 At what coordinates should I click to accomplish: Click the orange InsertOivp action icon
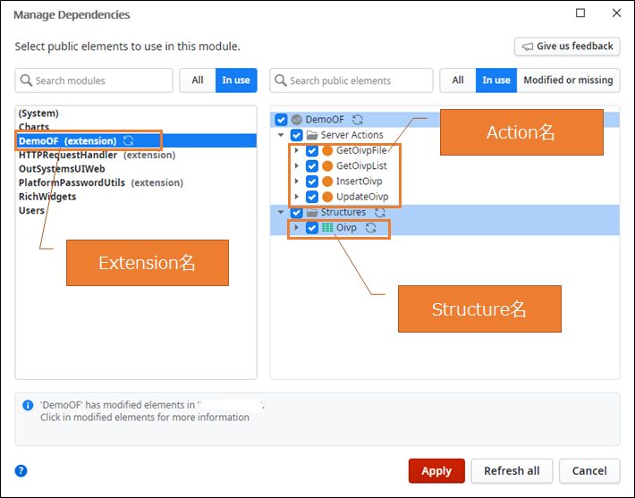click(327, 181)
